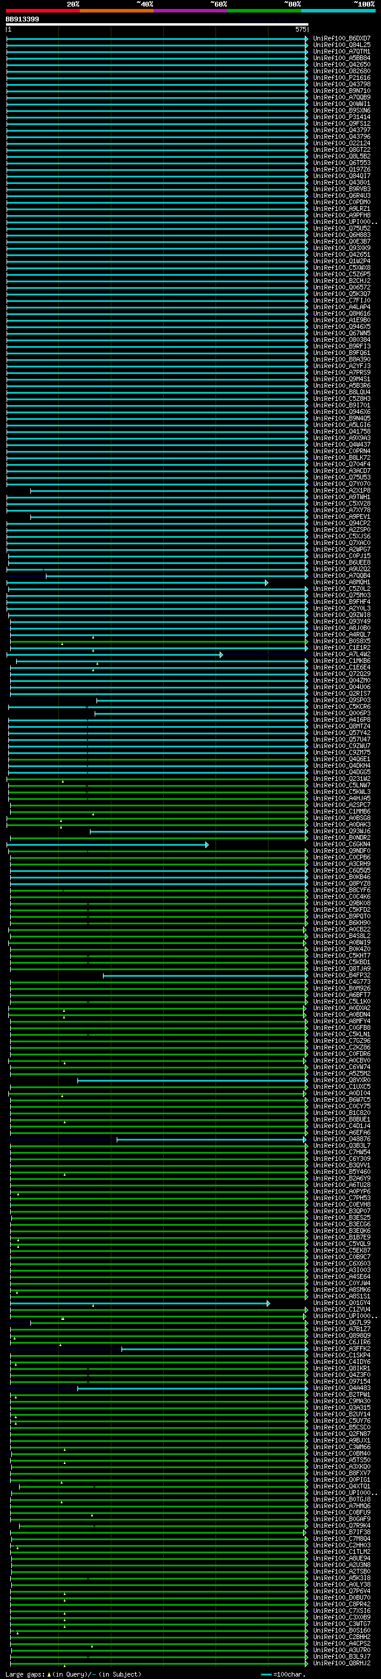Select the UniRef100_B9I701 label

coord(342,406)
